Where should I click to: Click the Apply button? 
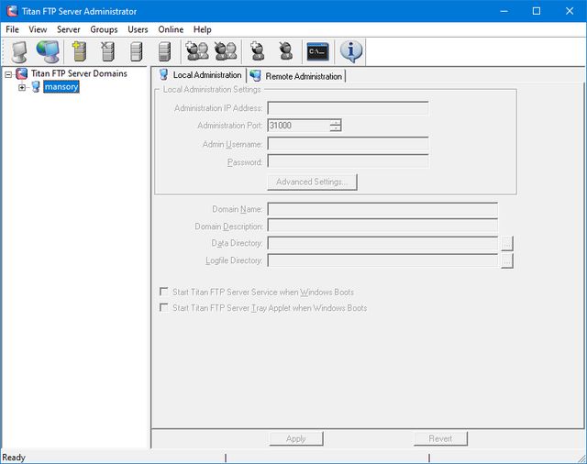pyautogui.click(x=295, y=438)
